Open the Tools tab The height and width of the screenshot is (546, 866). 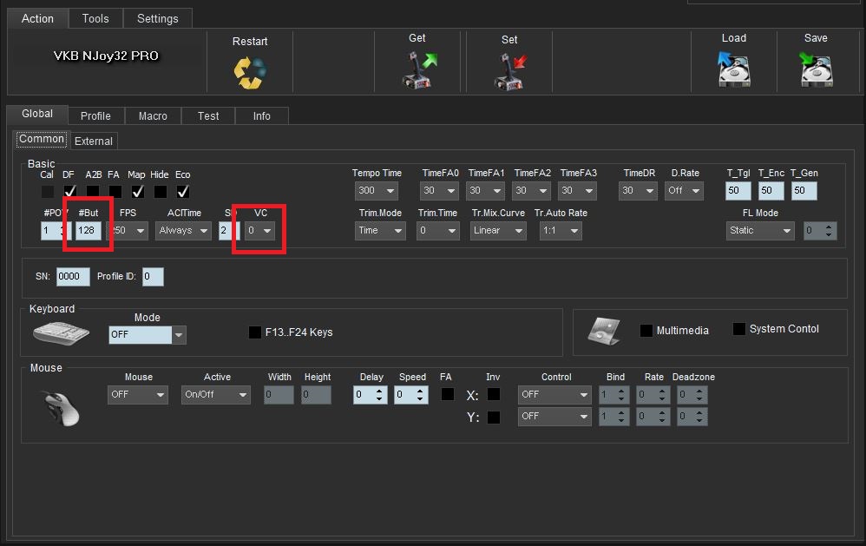tap(95, 18)
